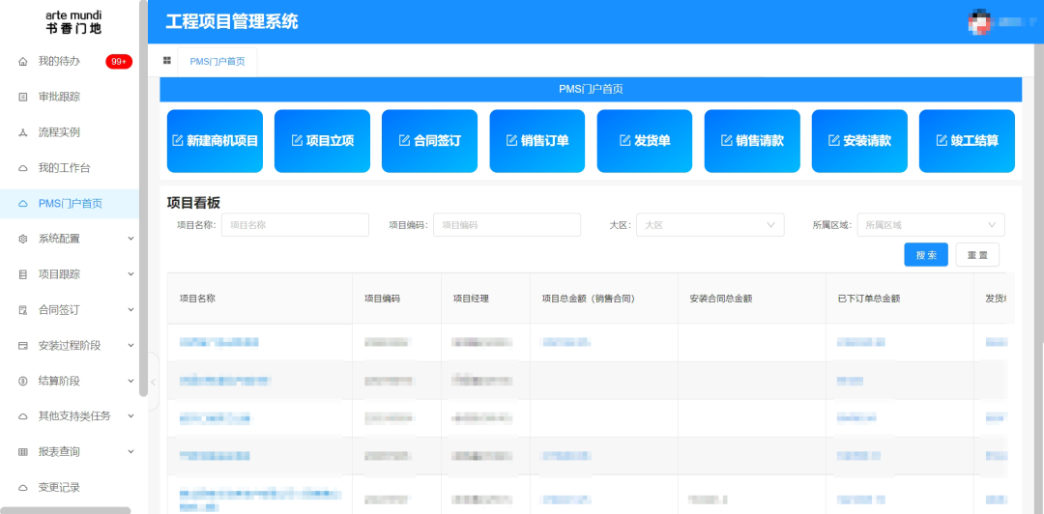Click the 竣工结算 shortcut tile
This screenshot has height=514, width=1044.
(967, 141)
